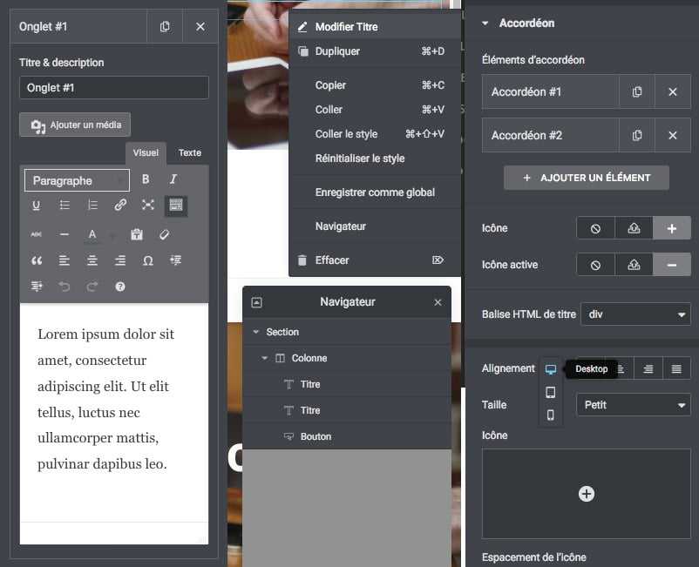Insert a special character (omega)

point(147,260)
